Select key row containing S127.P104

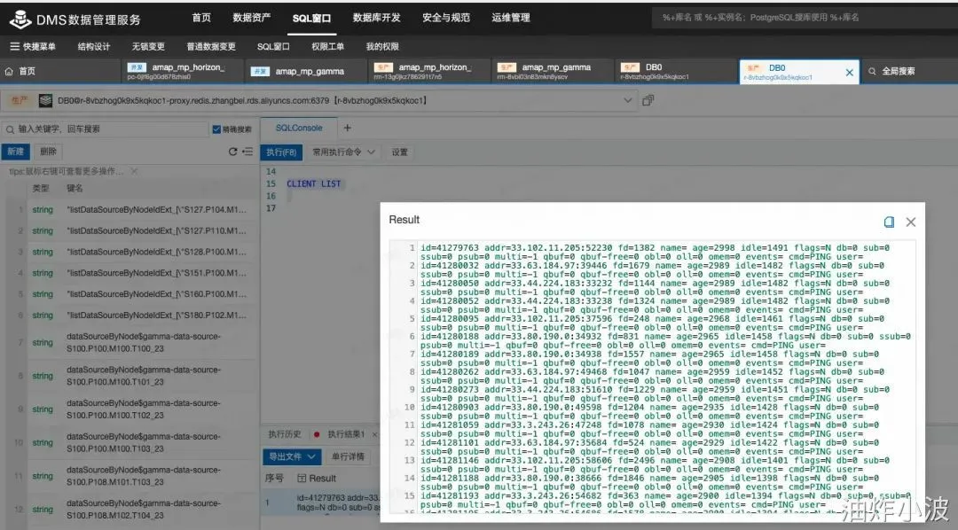tap(130, 209)
